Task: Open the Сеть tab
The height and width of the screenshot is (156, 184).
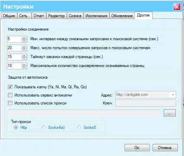Action: [24, 16]
